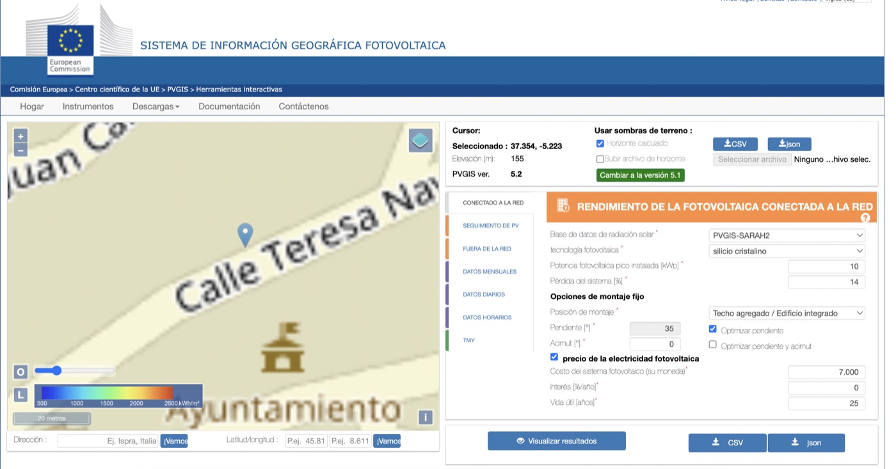
Task: Download horizon CSV in terrain shadows section
Action: 735,144
